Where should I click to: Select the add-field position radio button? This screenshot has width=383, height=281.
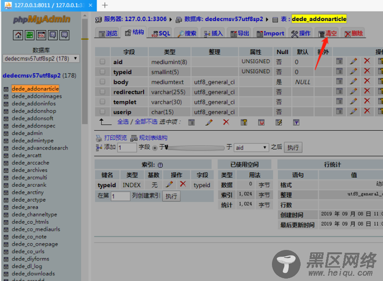point(155,148)
